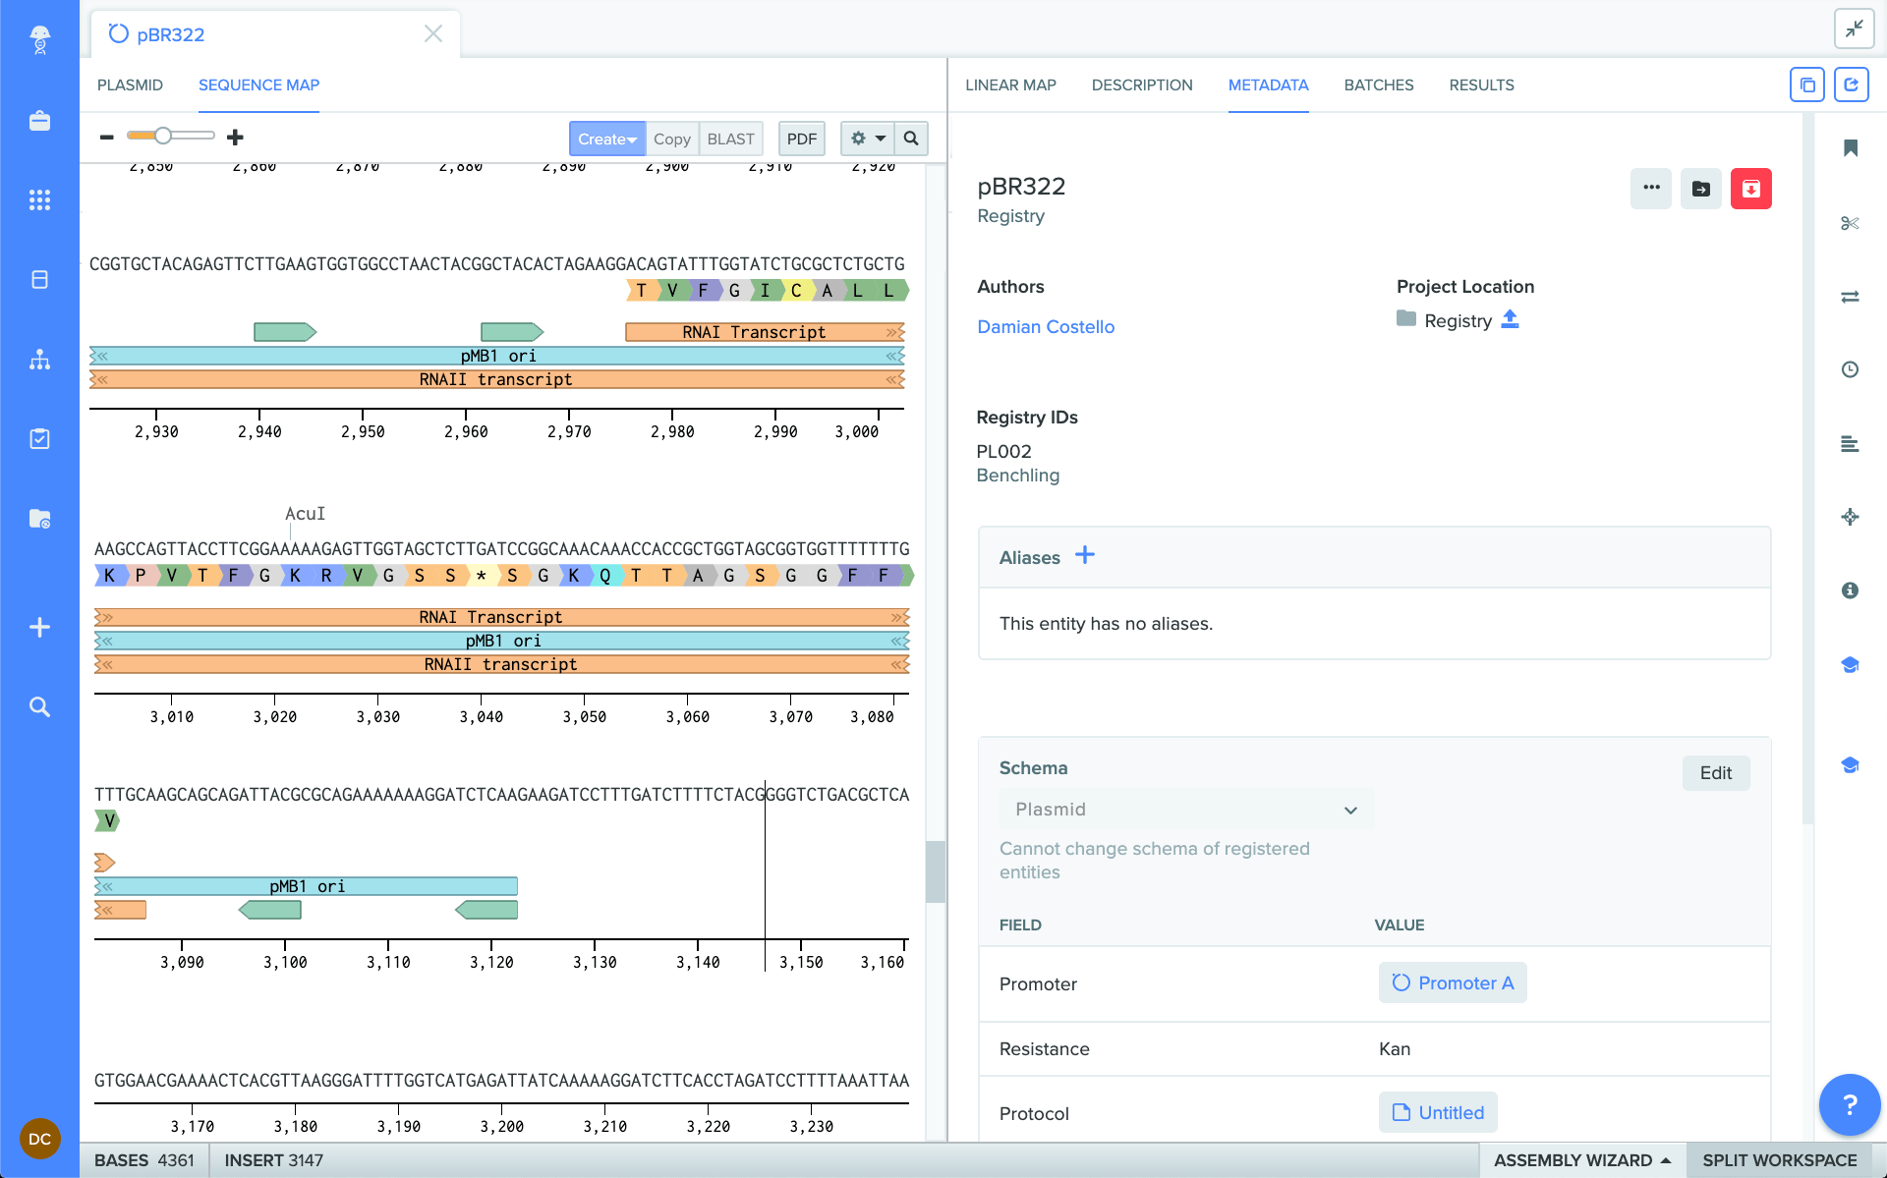Open the folder settings sidebar icon
The width and height of the screenshot is (1887, 1178).
pyautogui.click(x=39, y=518)
